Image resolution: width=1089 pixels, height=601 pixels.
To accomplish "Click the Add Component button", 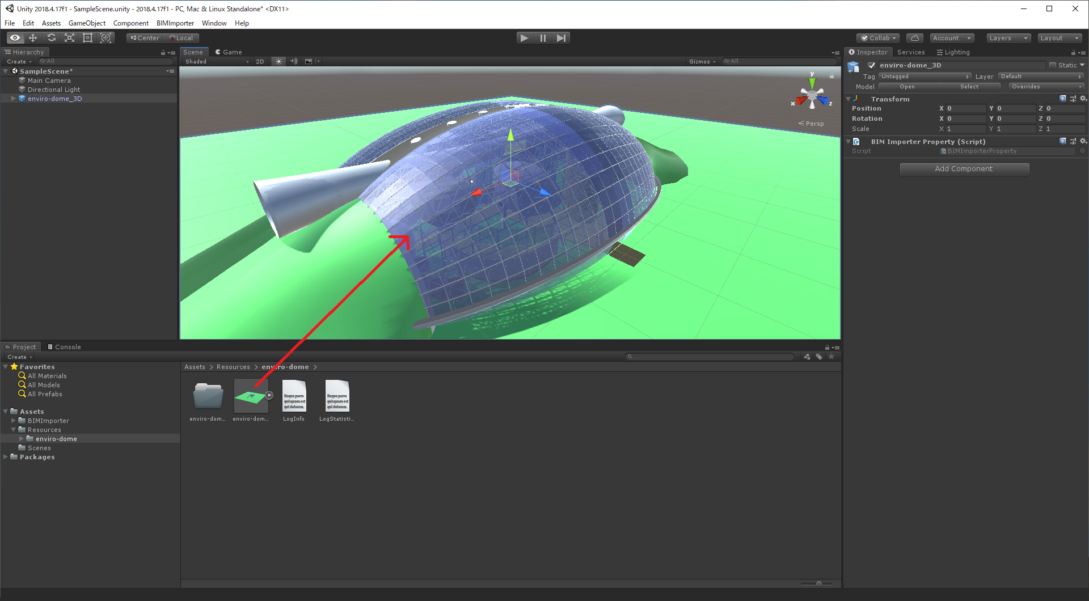I will pyautogui.click(x=964, y=168).
